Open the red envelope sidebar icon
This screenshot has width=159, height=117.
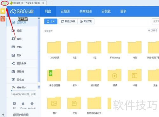pos(3,19)
